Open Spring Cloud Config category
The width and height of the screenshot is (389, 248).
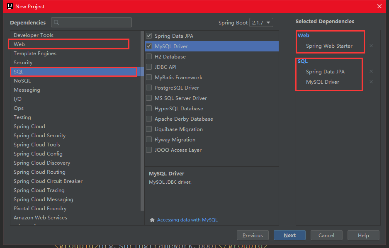(75, 154)
